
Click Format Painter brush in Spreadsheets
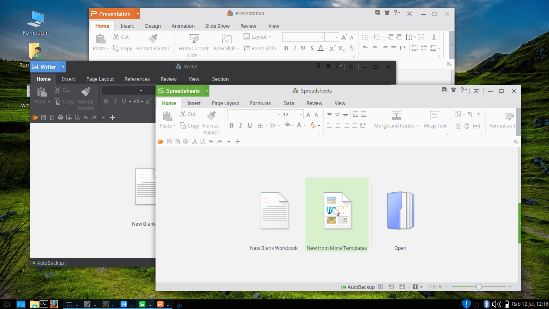coord(211,116)
